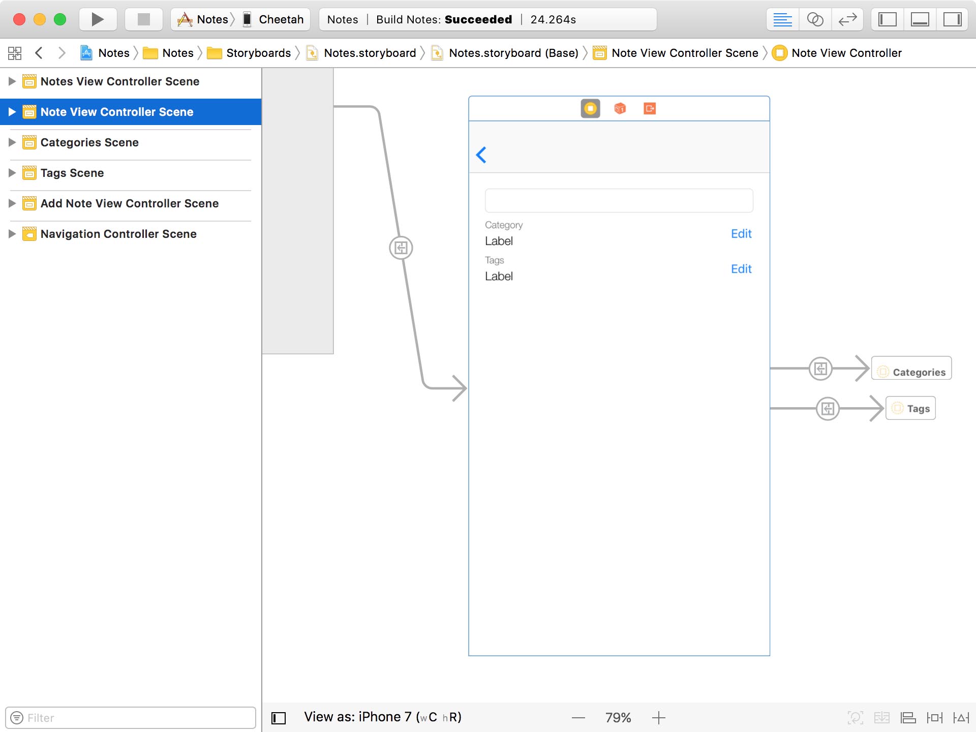Select the First Responder icon in scene dock
976x732 pixels.
pyautogui.click(x=620, y=108)
